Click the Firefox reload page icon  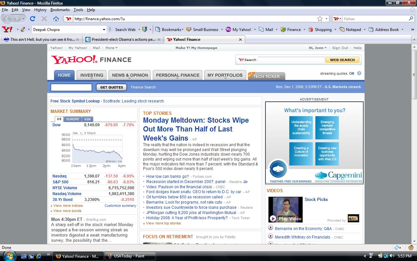[32, 19]
